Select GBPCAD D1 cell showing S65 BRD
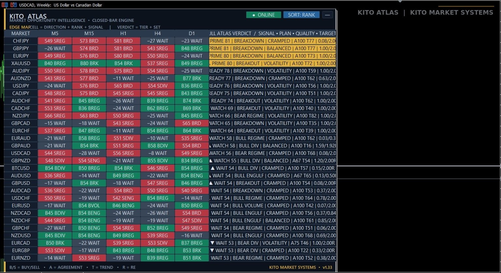The width and height of the screenshot is (501, 273). [192, 123]
